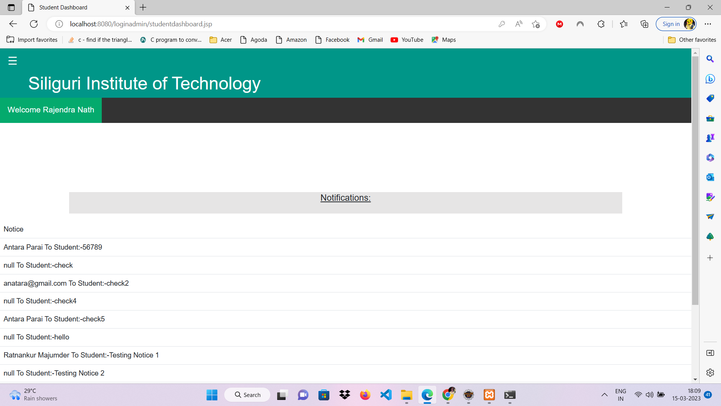Launch XAMPP Control Panel from the taskbar
Image resolution: width=721 pixels, height=406 pixels.
click(x=489, y=395)
